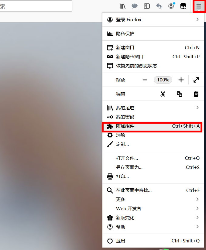Toggle the sidebar view icon
The height and width of the screenshot is (250, 206).
pyautogui.click(x=147, y=6)
